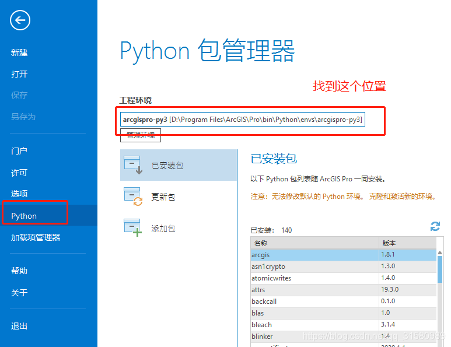The width and height of the screenshot is (451, 347).
Task: Open 选项 in the sidebar
Action: tap(19, 194)
